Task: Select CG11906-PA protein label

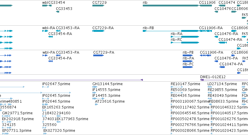Action: click(x=212, y=52)
